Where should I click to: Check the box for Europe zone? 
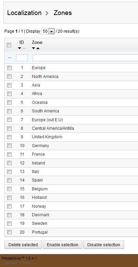coord(9,68)
